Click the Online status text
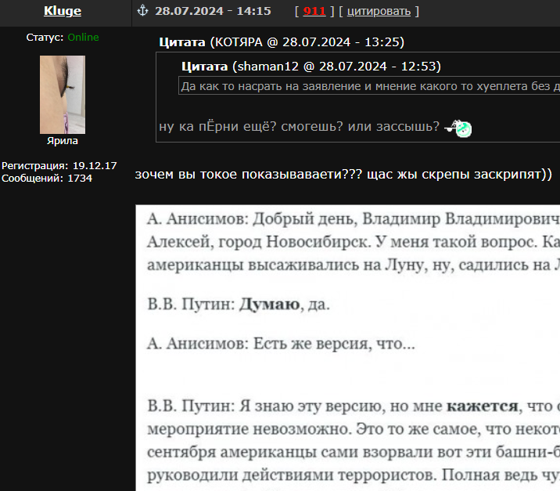Screen dimensions: 560x491 83,37
